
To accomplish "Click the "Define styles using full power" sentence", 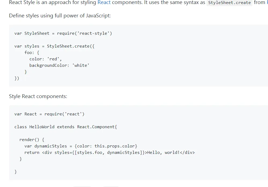I will coord(60,16).
